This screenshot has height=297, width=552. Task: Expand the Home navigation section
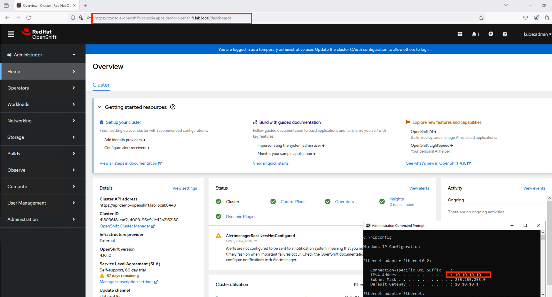(x=43, y=71)
